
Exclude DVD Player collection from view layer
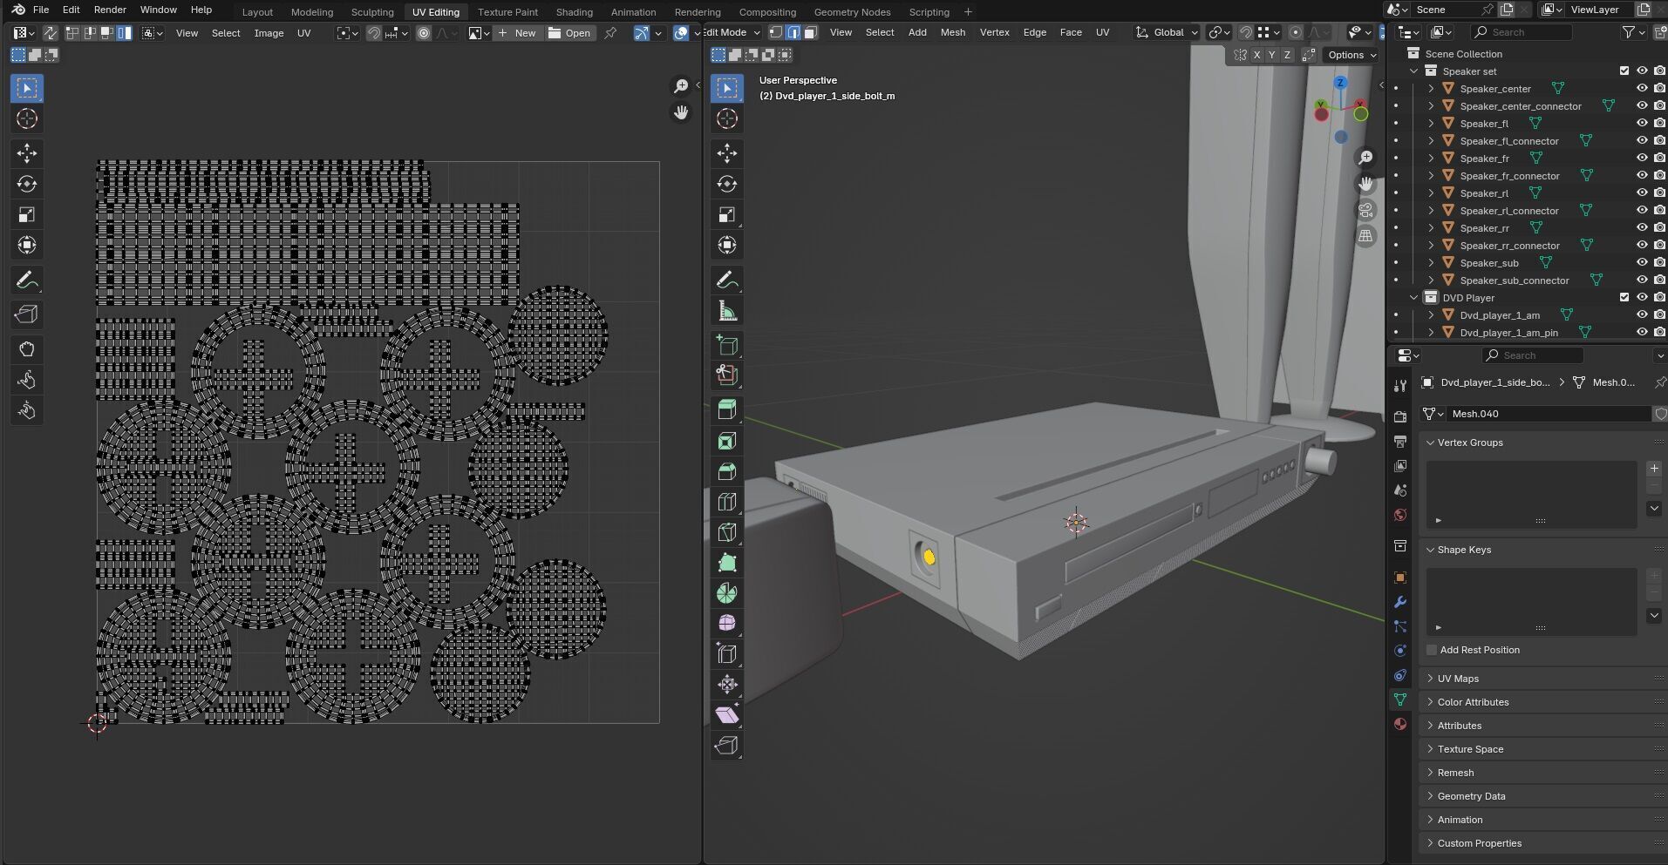(x=1624, y=297)
